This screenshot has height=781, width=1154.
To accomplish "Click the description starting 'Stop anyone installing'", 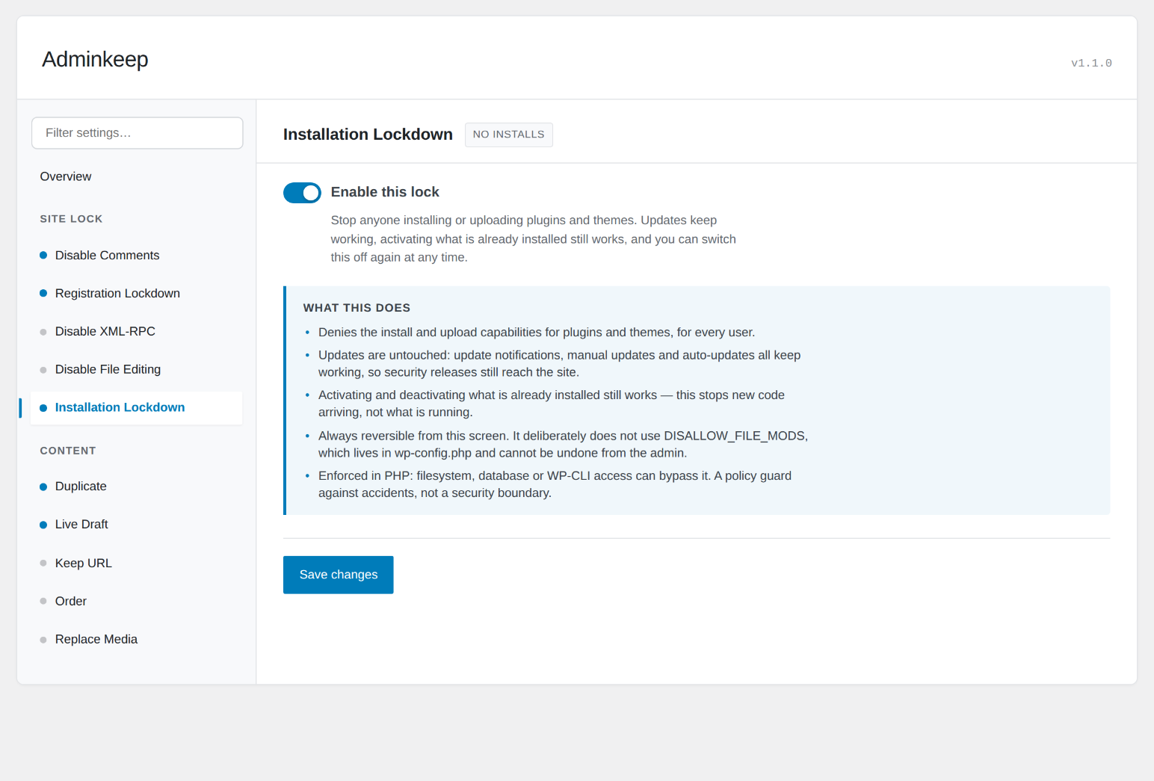I will [534, 239].
